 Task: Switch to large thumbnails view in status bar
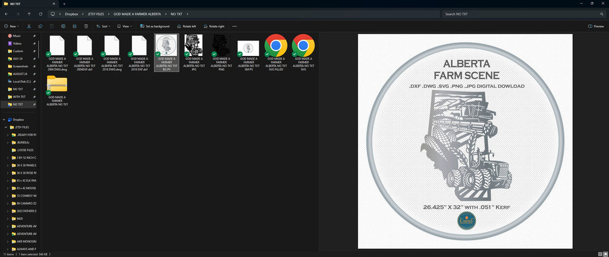(605, 254)
